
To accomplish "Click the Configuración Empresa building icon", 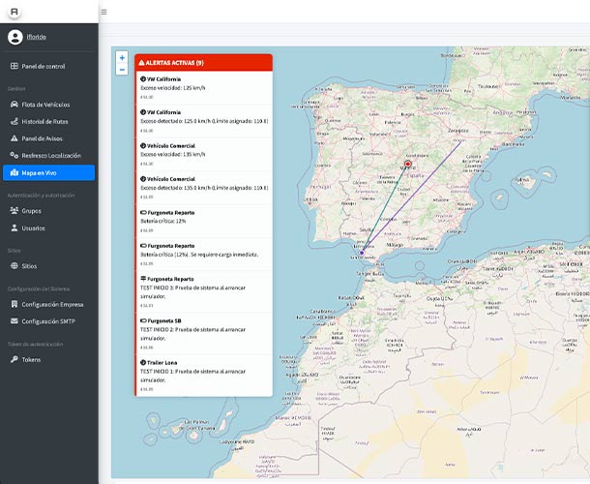I will (15, 304).
